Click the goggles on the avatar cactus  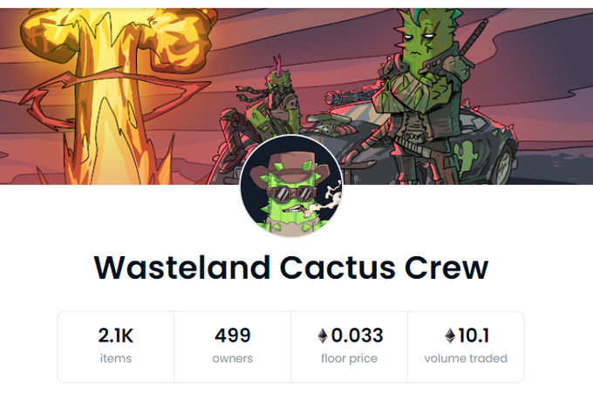click(x=292, y=194)
